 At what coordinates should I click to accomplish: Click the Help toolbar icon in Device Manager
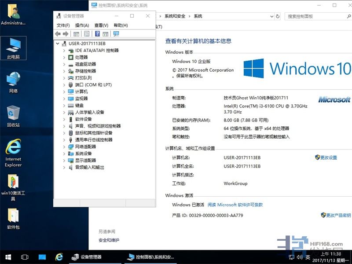pos(97,34)
